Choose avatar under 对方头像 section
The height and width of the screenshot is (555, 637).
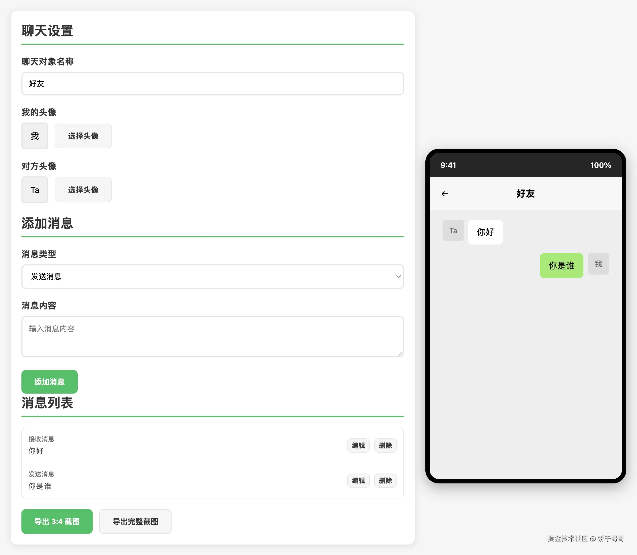click(83, 190)
